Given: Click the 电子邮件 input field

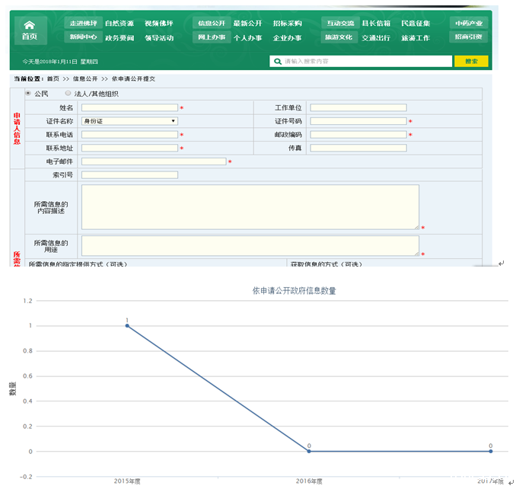Looking at the screenshot, I should tap(154, 161).
